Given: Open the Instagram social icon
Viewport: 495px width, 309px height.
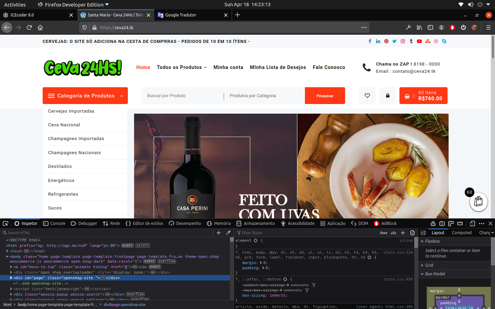Looking at the screenshot, I should [403, 41].
